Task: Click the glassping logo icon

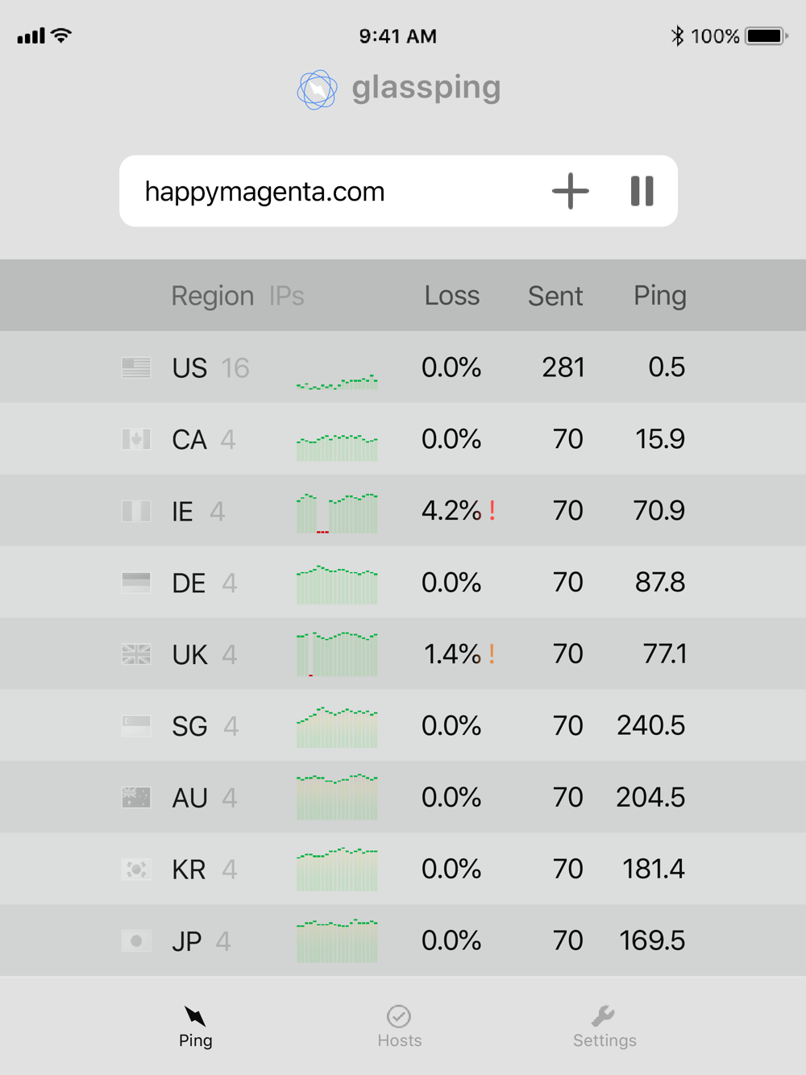Action: coord(317,89)
